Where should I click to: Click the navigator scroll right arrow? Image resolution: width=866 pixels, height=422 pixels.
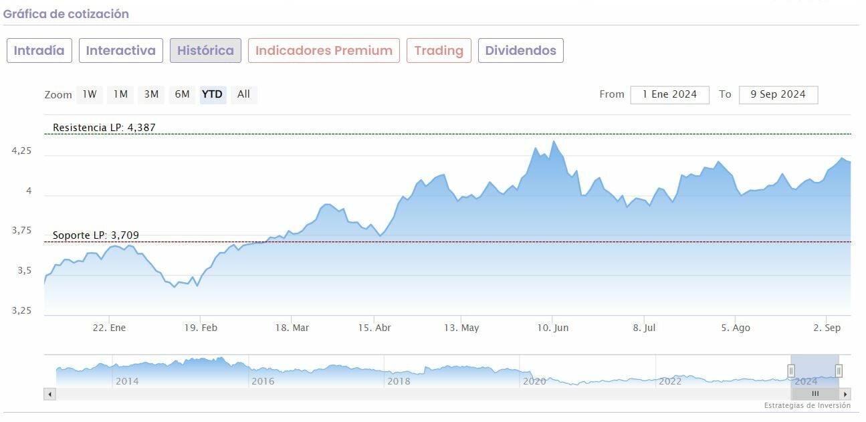click(846, 394)
